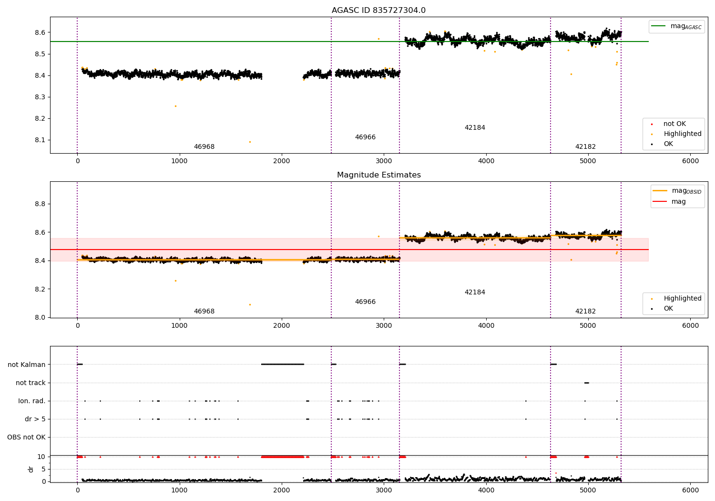Pick the 42184 label in the AGASC ID plot
Image resolution: width=715 pixels, height=501 pixels.
point(475,128)
